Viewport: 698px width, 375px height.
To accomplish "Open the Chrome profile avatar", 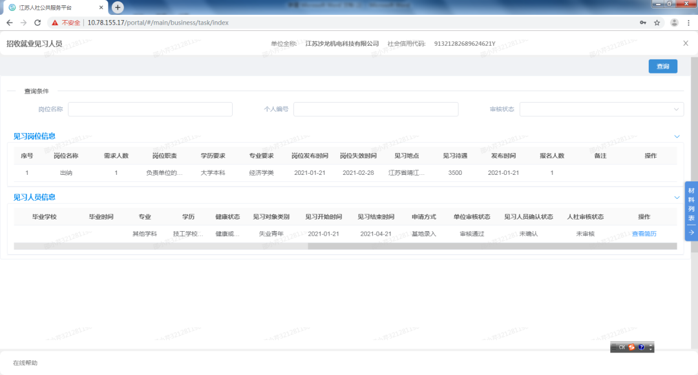I will click(674, 23).
